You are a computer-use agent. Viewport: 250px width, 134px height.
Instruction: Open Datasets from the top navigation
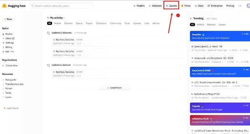155,6
